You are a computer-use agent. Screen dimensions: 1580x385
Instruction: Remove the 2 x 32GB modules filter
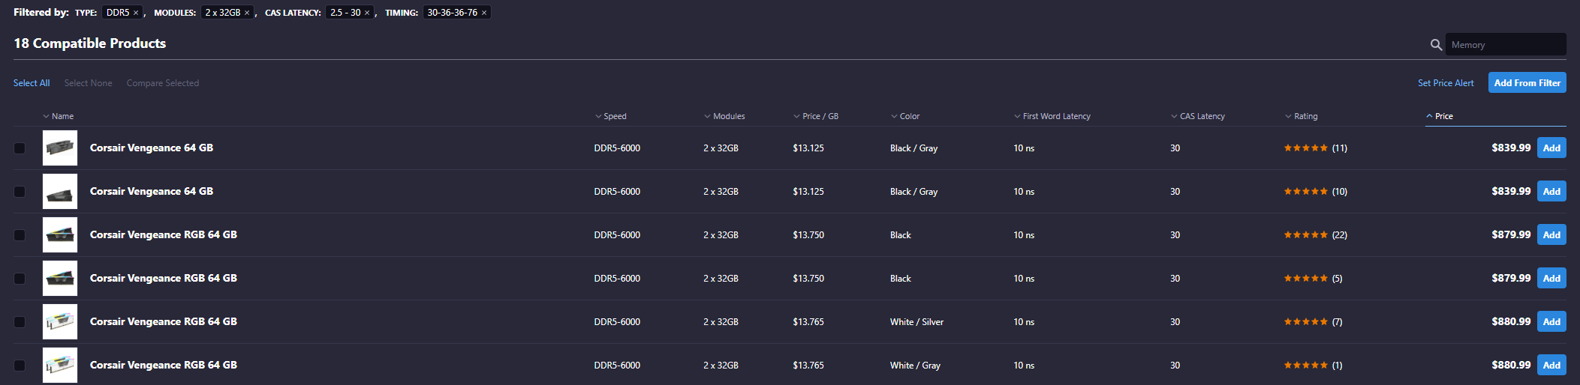pyautogui.click(x=247, y=13)
